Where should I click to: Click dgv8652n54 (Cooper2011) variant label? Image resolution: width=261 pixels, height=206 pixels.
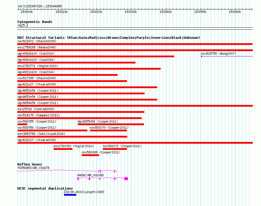point(38,91)
